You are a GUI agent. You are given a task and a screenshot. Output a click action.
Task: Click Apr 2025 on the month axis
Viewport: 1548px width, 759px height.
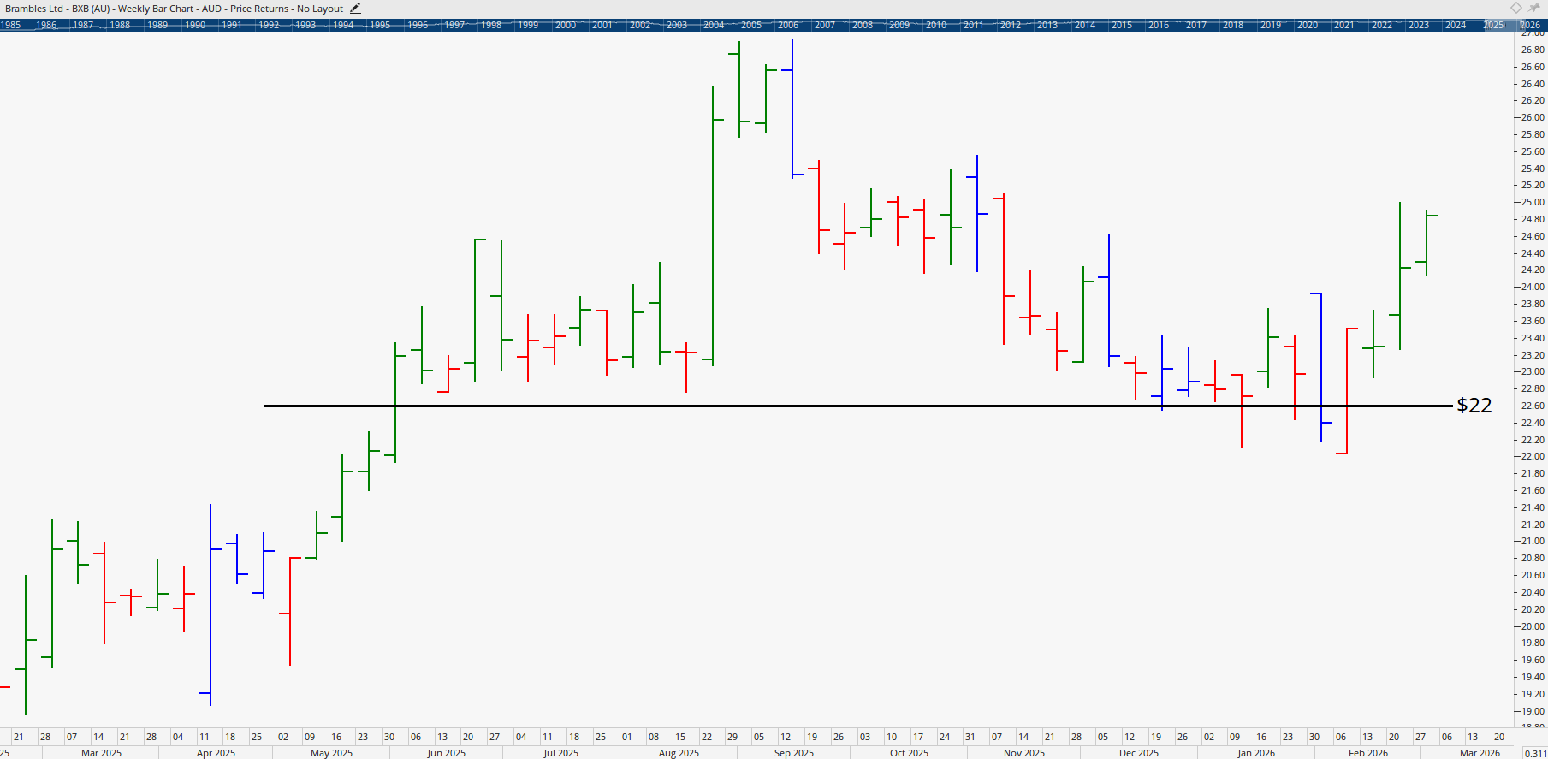coord(216,753)
